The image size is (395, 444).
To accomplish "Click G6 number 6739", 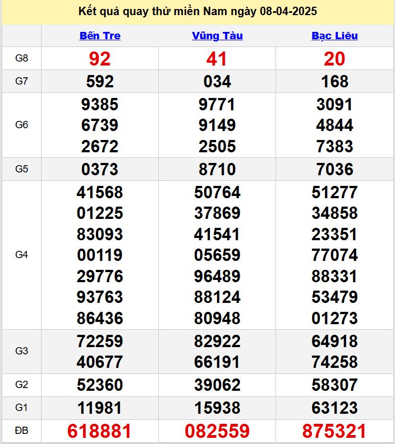I will [x=100, y=125].
